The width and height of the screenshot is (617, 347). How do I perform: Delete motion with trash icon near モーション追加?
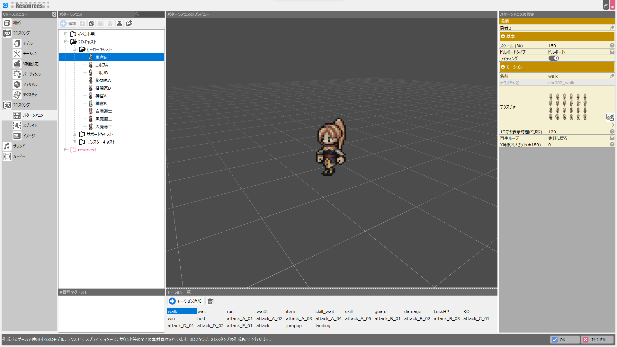(210, 301)
